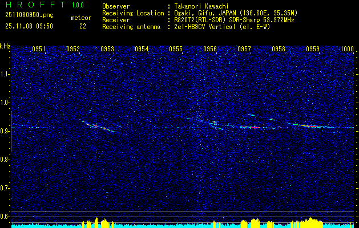Screen dimensions: 359x228
Task: Click the 0953 time marker
Action: (x=107, y=49)
